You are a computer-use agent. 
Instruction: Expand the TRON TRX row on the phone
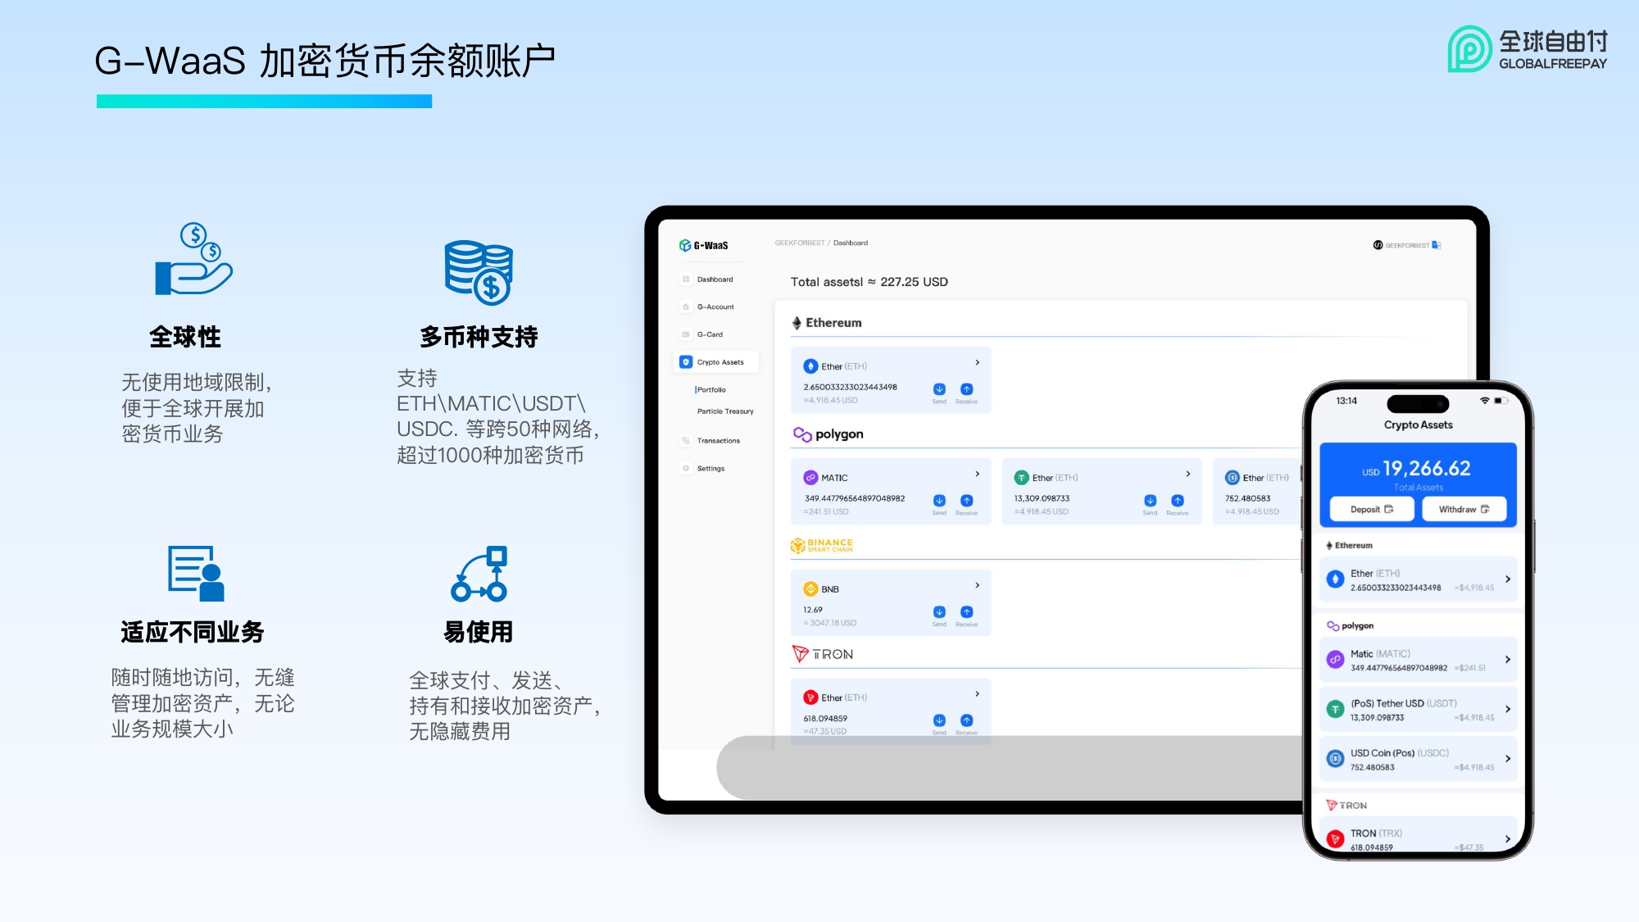[x=1508, y=837]
